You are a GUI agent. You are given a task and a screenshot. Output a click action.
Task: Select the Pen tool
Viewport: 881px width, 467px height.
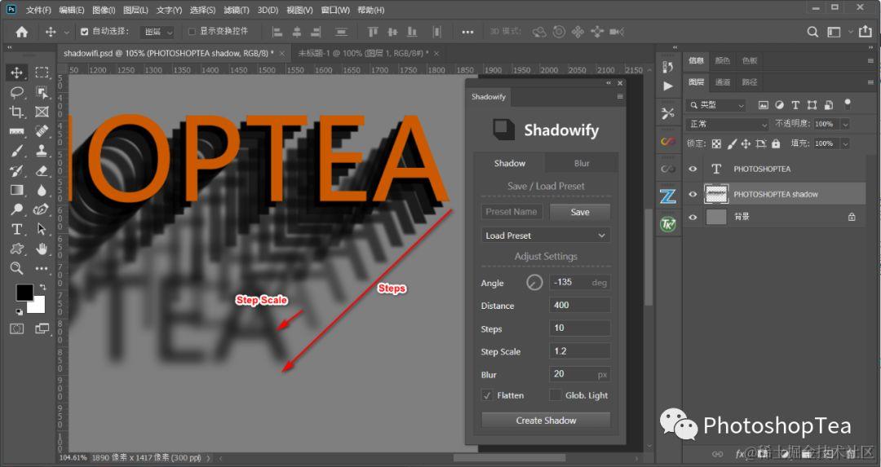pos(42,209)
